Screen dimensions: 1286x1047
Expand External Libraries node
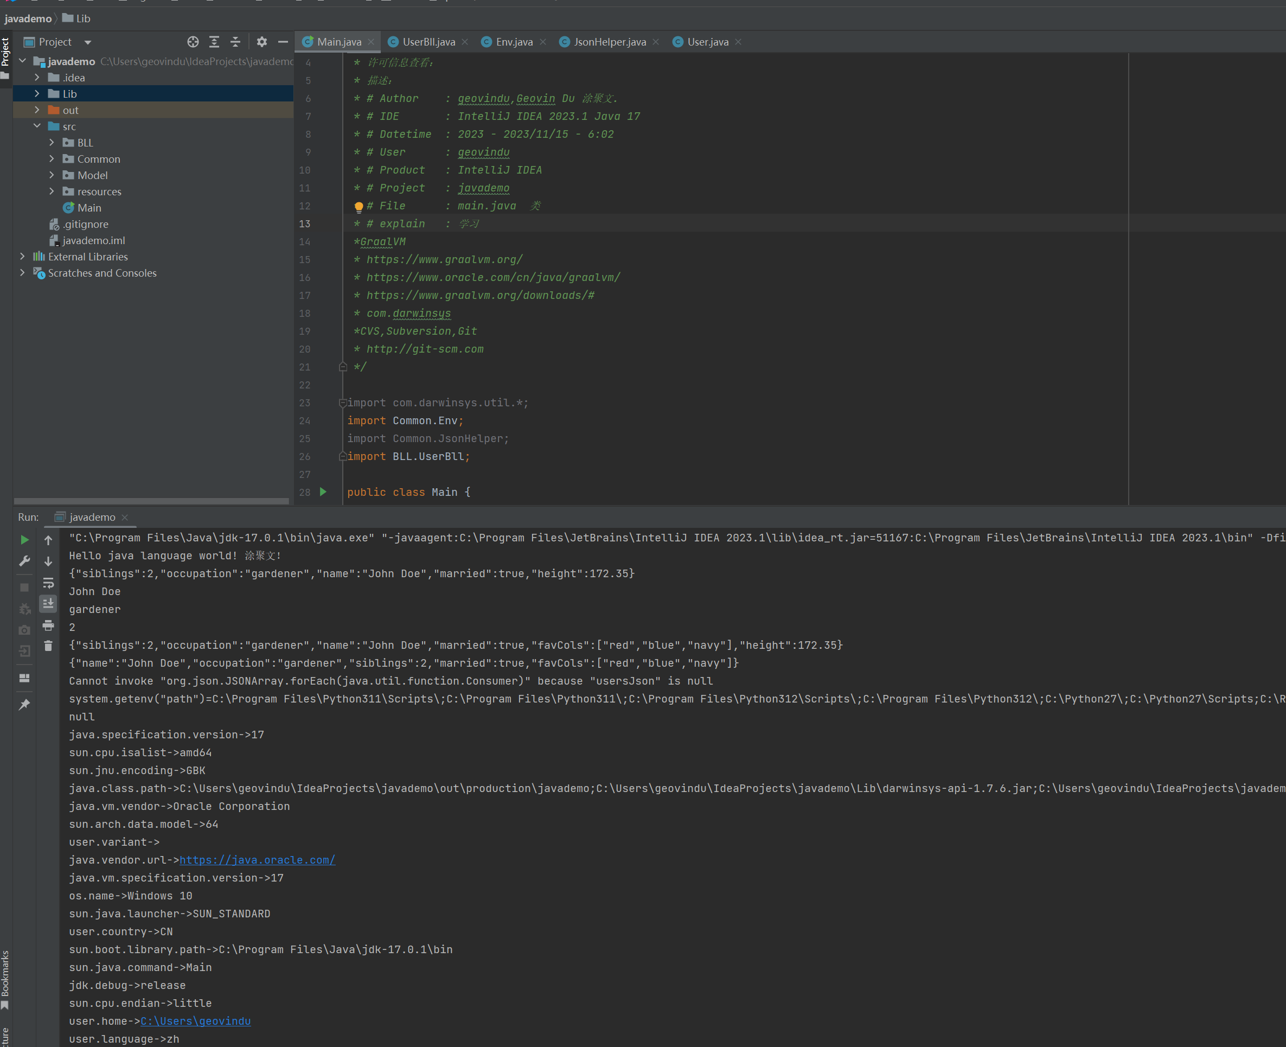tap(22, 256)
